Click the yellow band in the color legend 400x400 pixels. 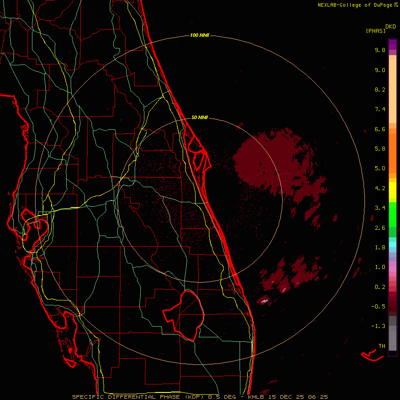(x=392, y=190)
